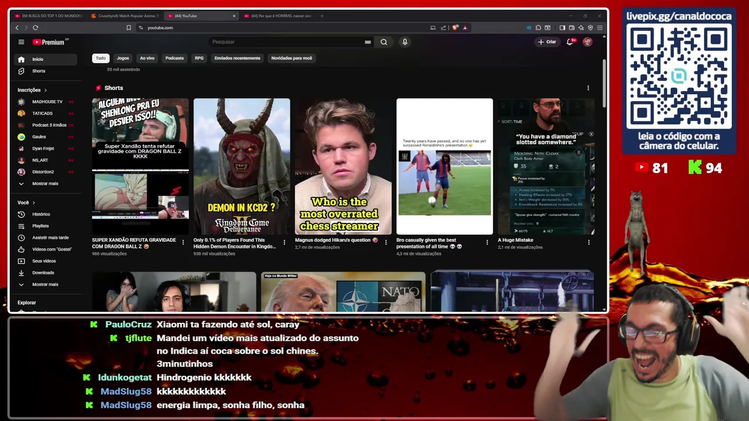Select the Podcasts filter chip
Viewport: 749px width, 421px height.
pos(174,58)
